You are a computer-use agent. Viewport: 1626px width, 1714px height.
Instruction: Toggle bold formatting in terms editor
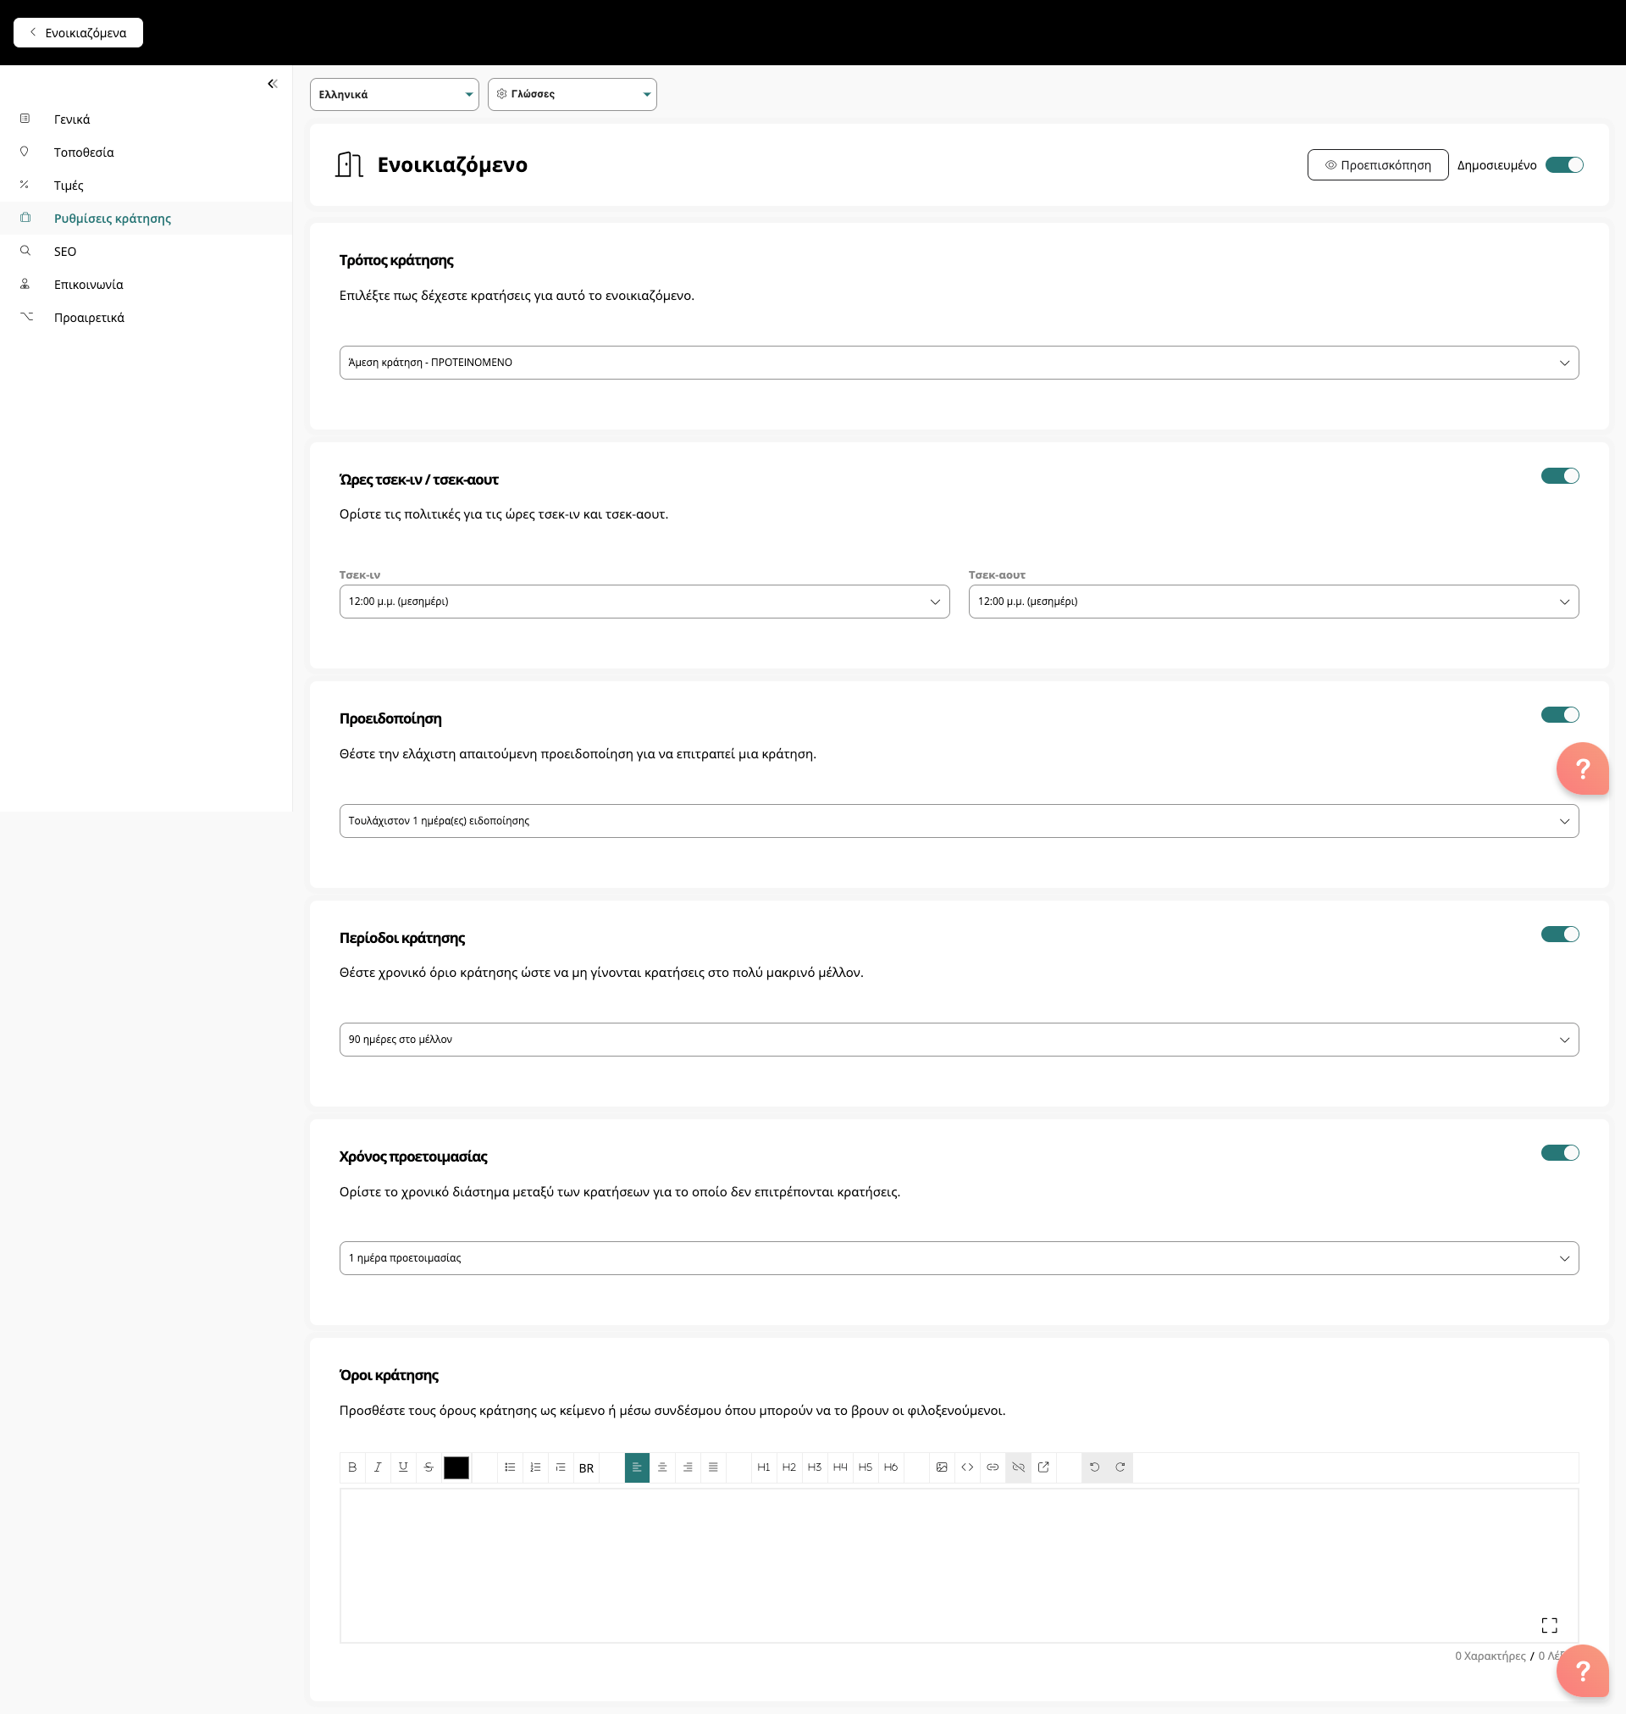coord(352,1467)
